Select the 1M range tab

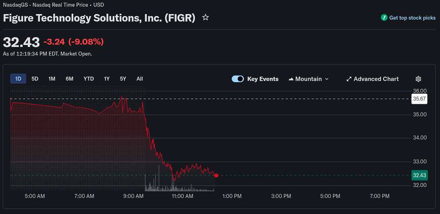pos(52,79)
